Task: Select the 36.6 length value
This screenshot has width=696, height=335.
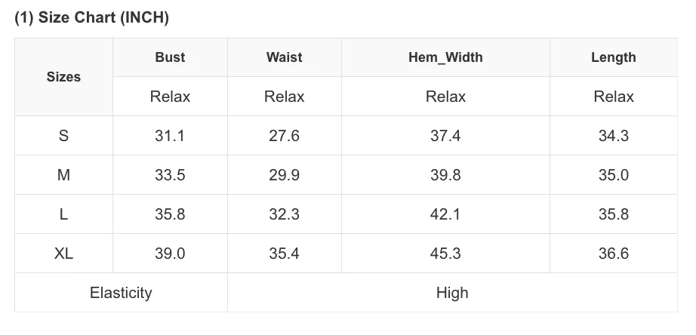Action: tap(614, 254)
